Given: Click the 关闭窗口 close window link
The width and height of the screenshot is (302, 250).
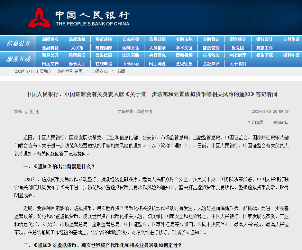Looking at the screenshot, I should point(281,122).
